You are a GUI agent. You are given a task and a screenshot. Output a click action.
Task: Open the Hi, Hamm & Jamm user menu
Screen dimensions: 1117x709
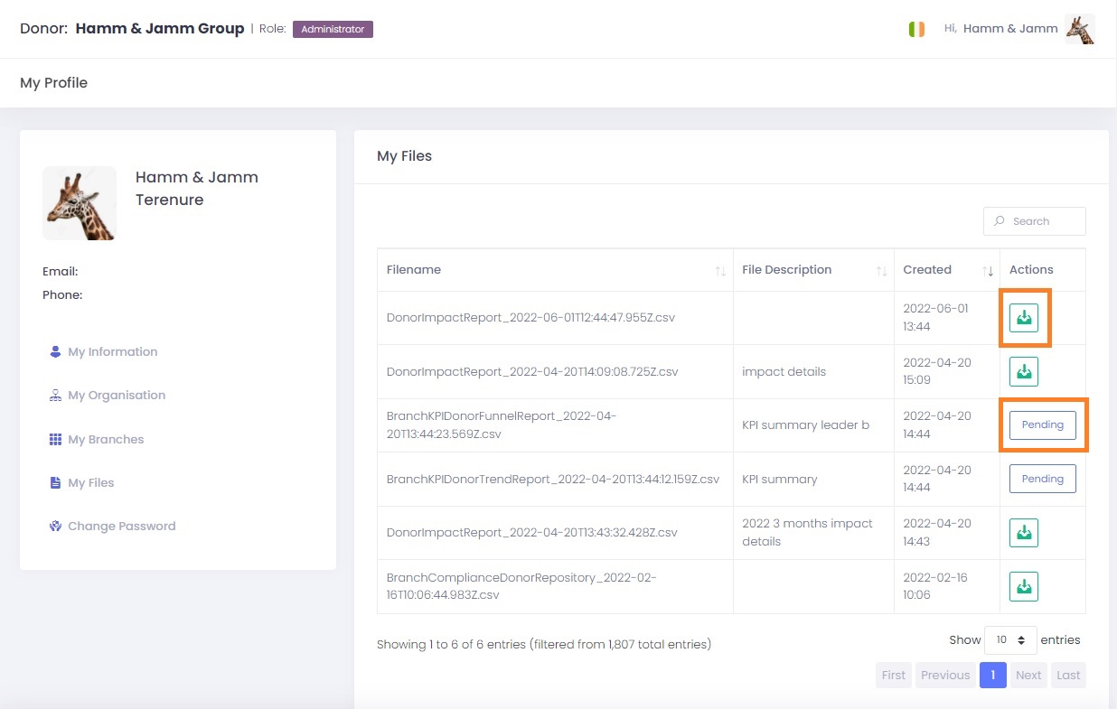[x=1000, y=29]
